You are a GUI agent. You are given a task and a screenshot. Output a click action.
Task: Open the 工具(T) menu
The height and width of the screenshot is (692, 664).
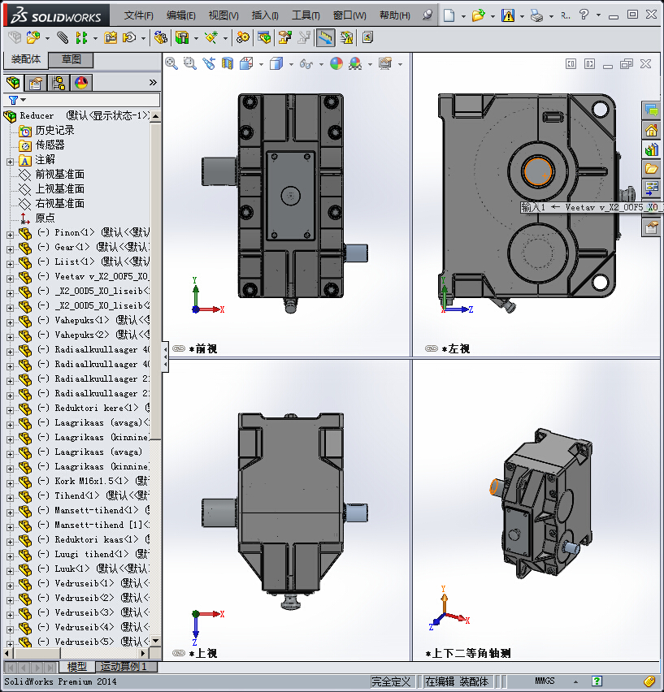[x=306, y=15]
